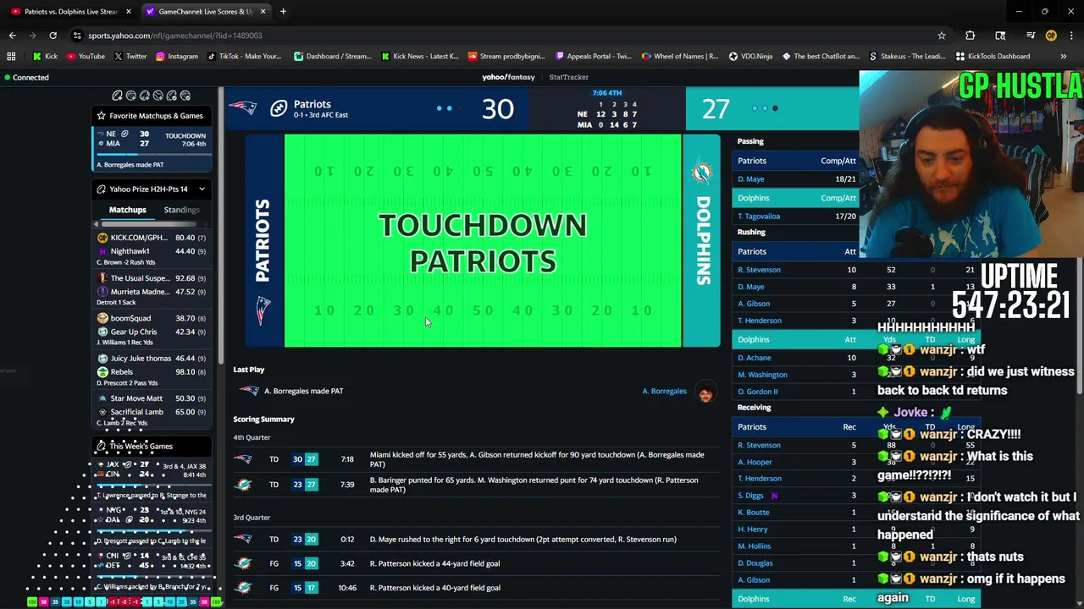Reload the Yahoo GameChannel page

(x=53, y=36)
